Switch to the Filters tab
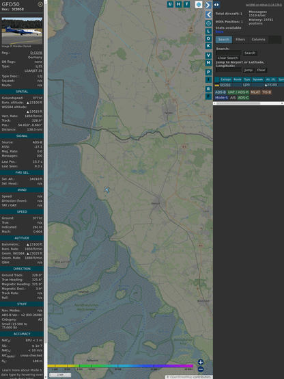284x379 pixels. tap(240, 40)
